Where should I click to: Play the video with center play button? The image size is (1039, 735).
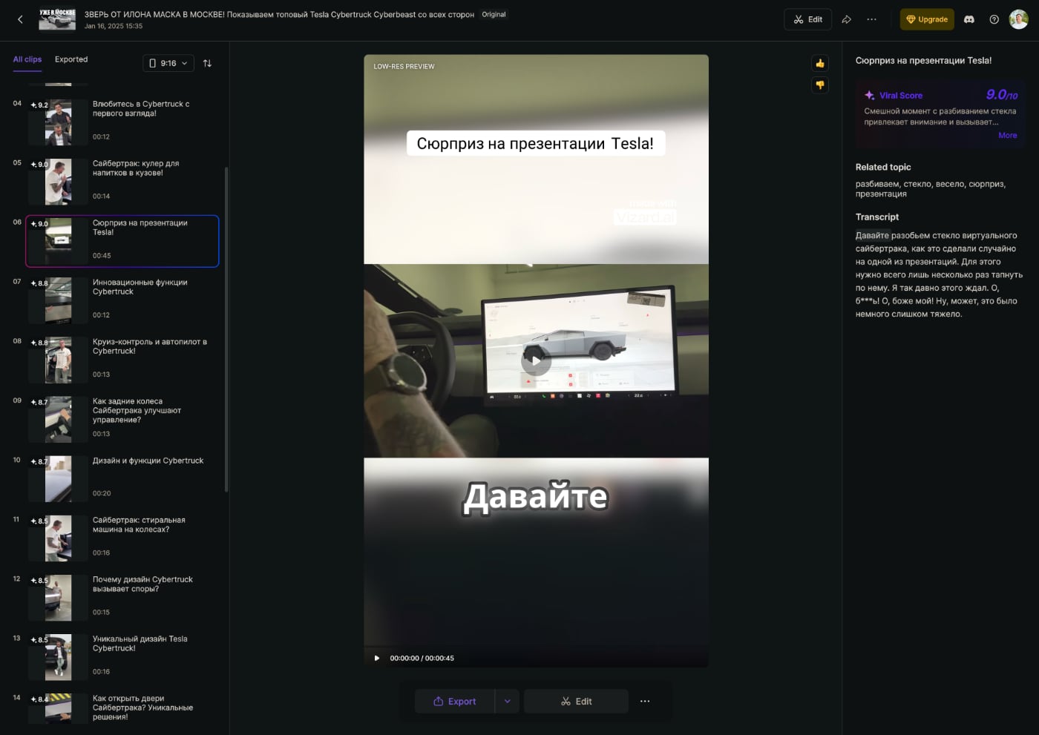click(536, 360)
